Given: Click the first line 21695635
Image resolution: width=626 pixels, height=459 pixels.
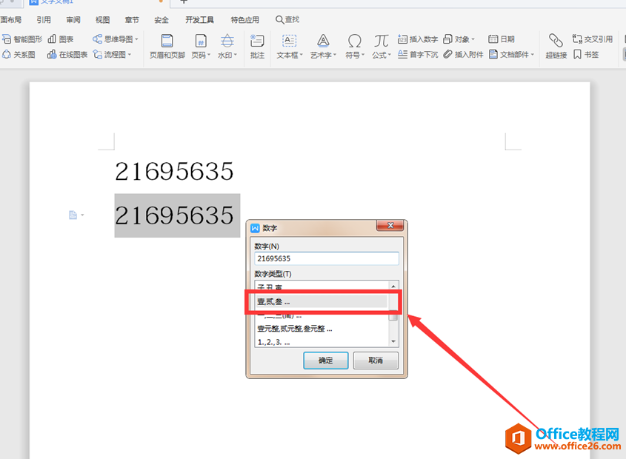Looking at the screenshot, I should tap(175, 172).
